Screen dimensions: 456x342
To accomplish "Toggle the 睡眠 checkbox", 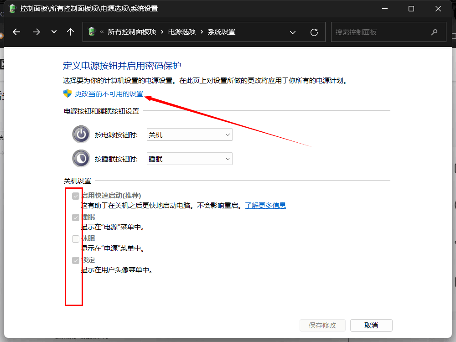I will 76,218.
